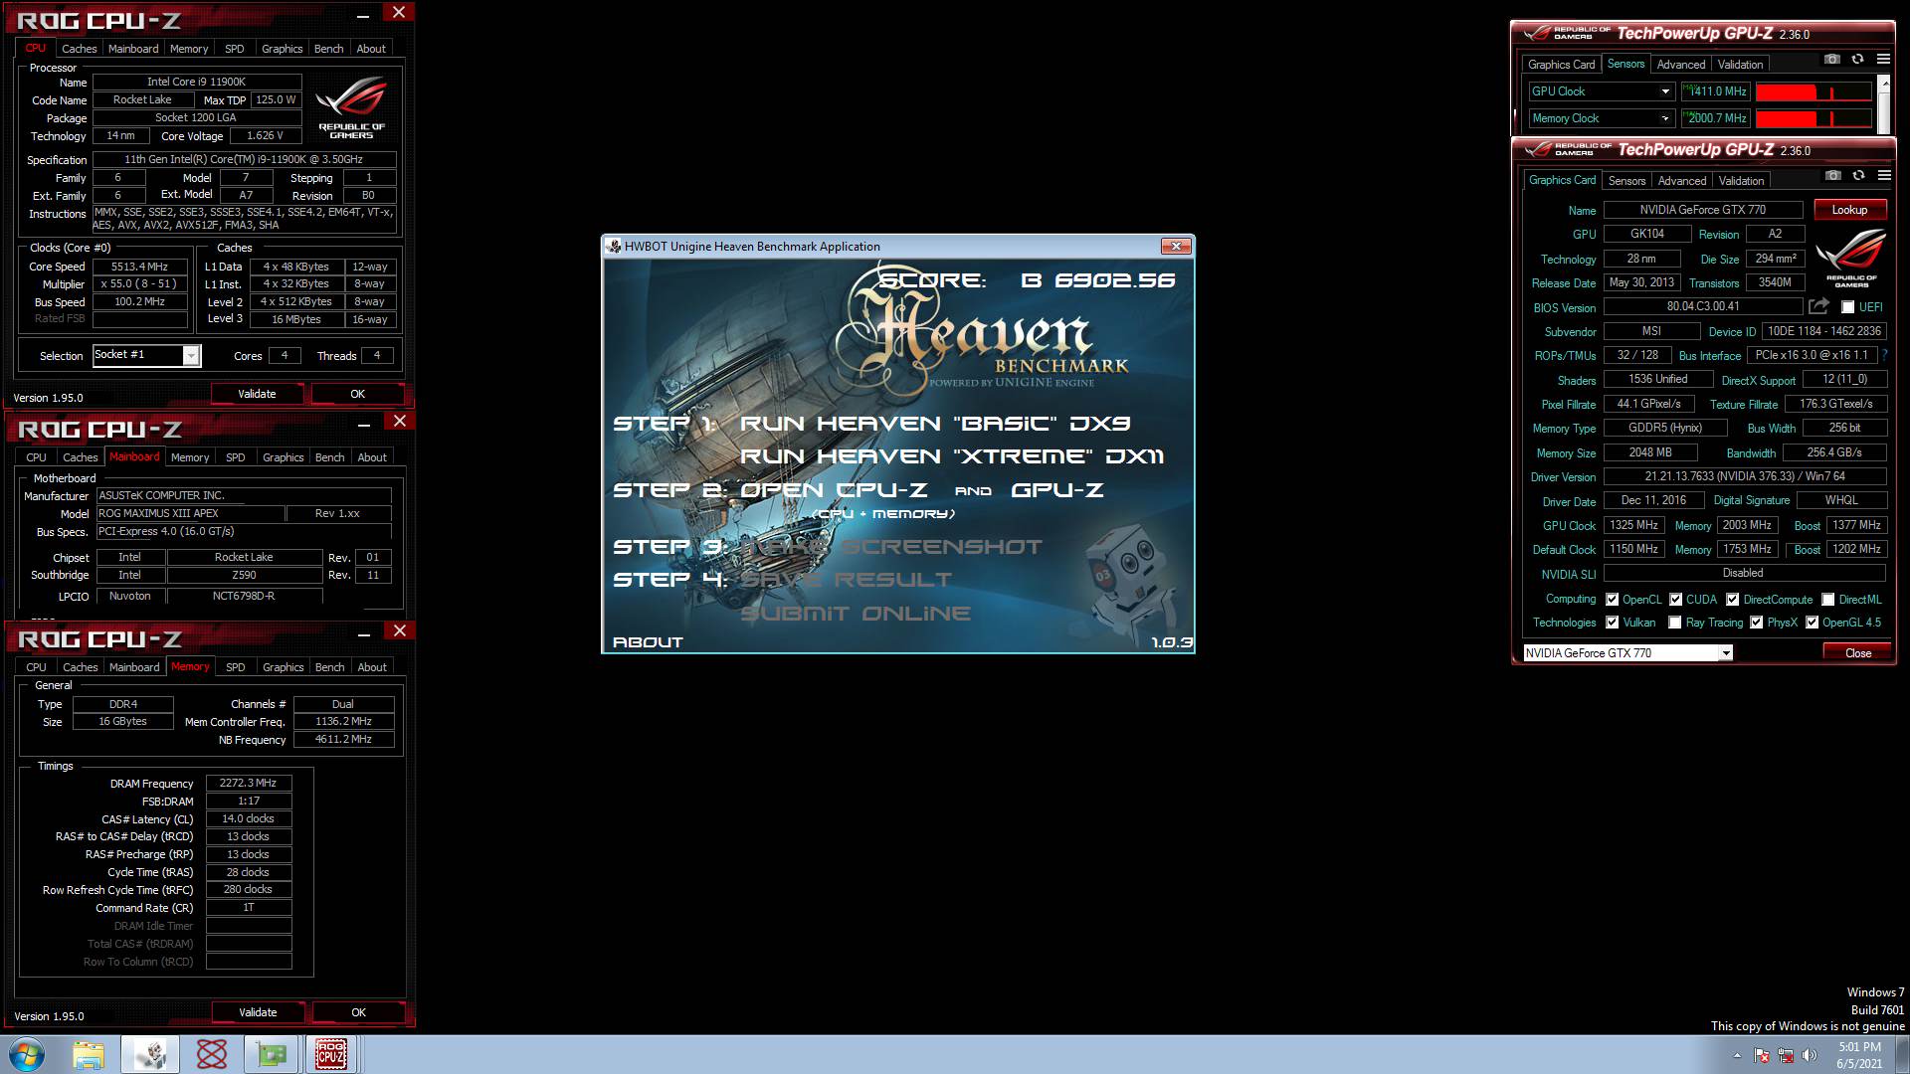Click the network status tray icon
The image size is (1910, 1074).
(1786, 1055)
